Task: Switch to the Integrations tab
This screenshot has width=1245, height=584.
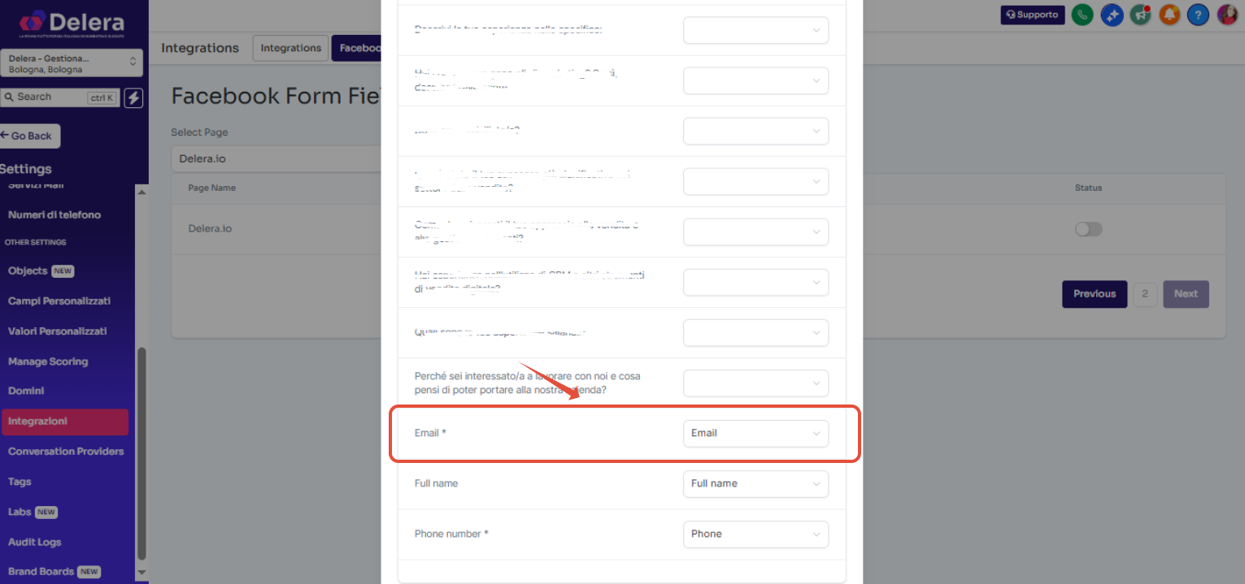Action: (x=290, y=48)
